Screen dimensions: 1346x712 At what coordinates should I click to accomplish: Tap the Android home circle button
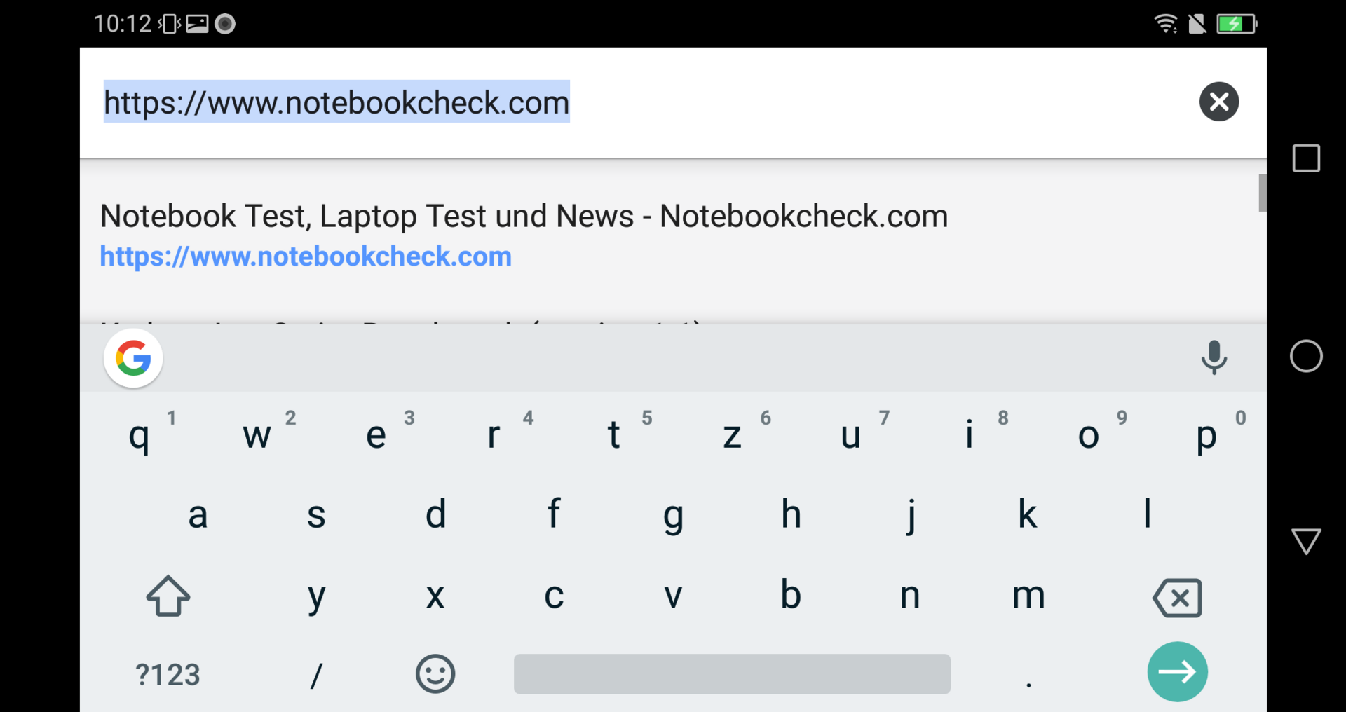1305,356
